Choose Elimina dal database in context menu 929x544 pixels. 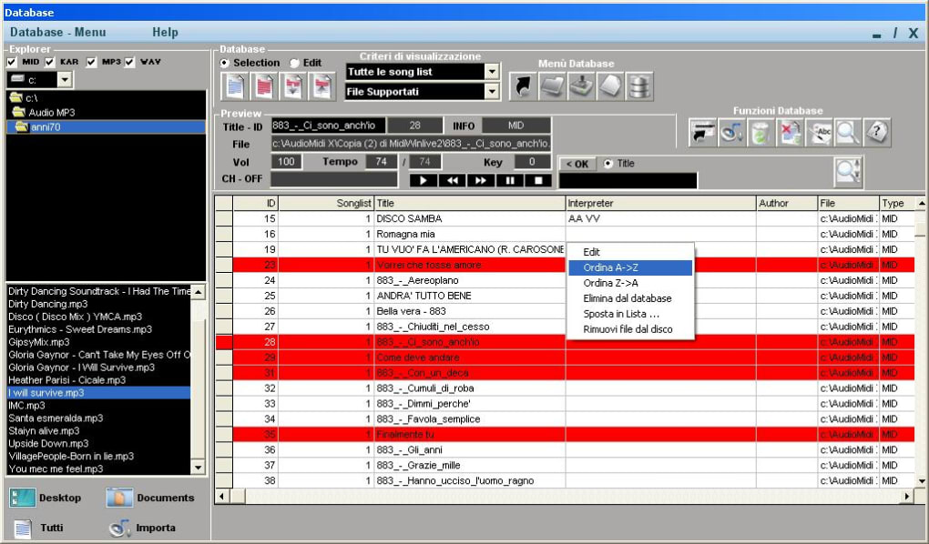coord(630,298)
